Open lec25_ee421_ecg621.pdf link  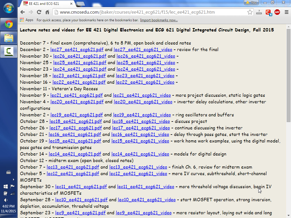click(x=80, y=62)
